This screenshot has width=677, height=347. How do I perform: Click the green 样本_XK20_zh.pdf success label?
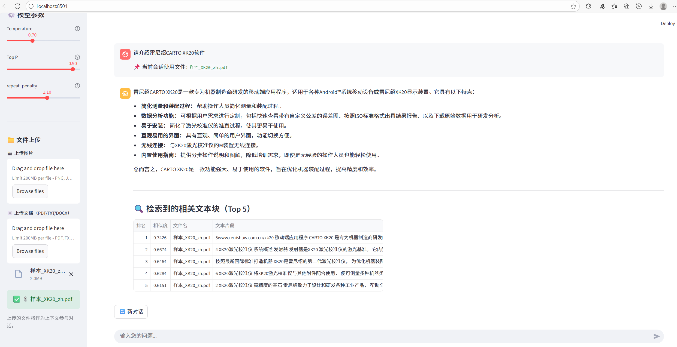click(51, 299)
